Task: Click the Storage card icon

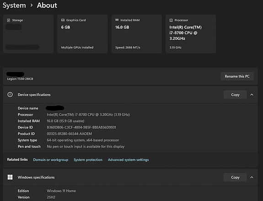Action: 9,20
